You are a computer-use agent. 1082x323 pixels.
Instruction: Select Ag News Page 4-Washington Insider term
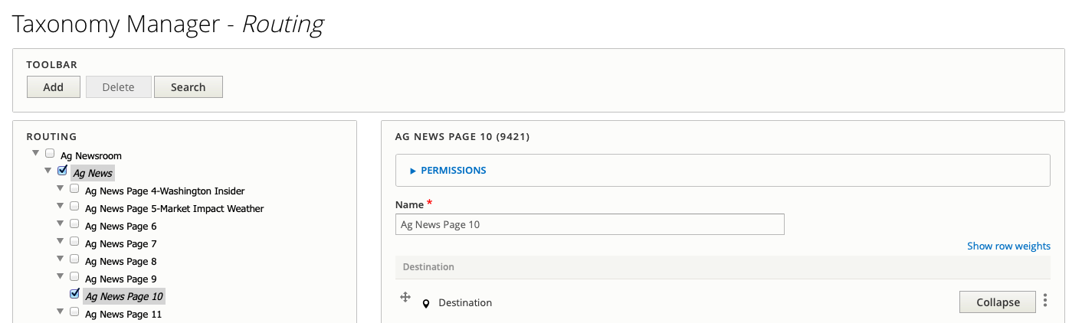point(165,191)
